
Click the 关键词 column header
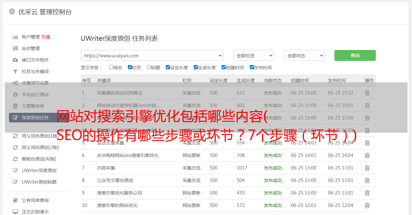pos(104,80)
